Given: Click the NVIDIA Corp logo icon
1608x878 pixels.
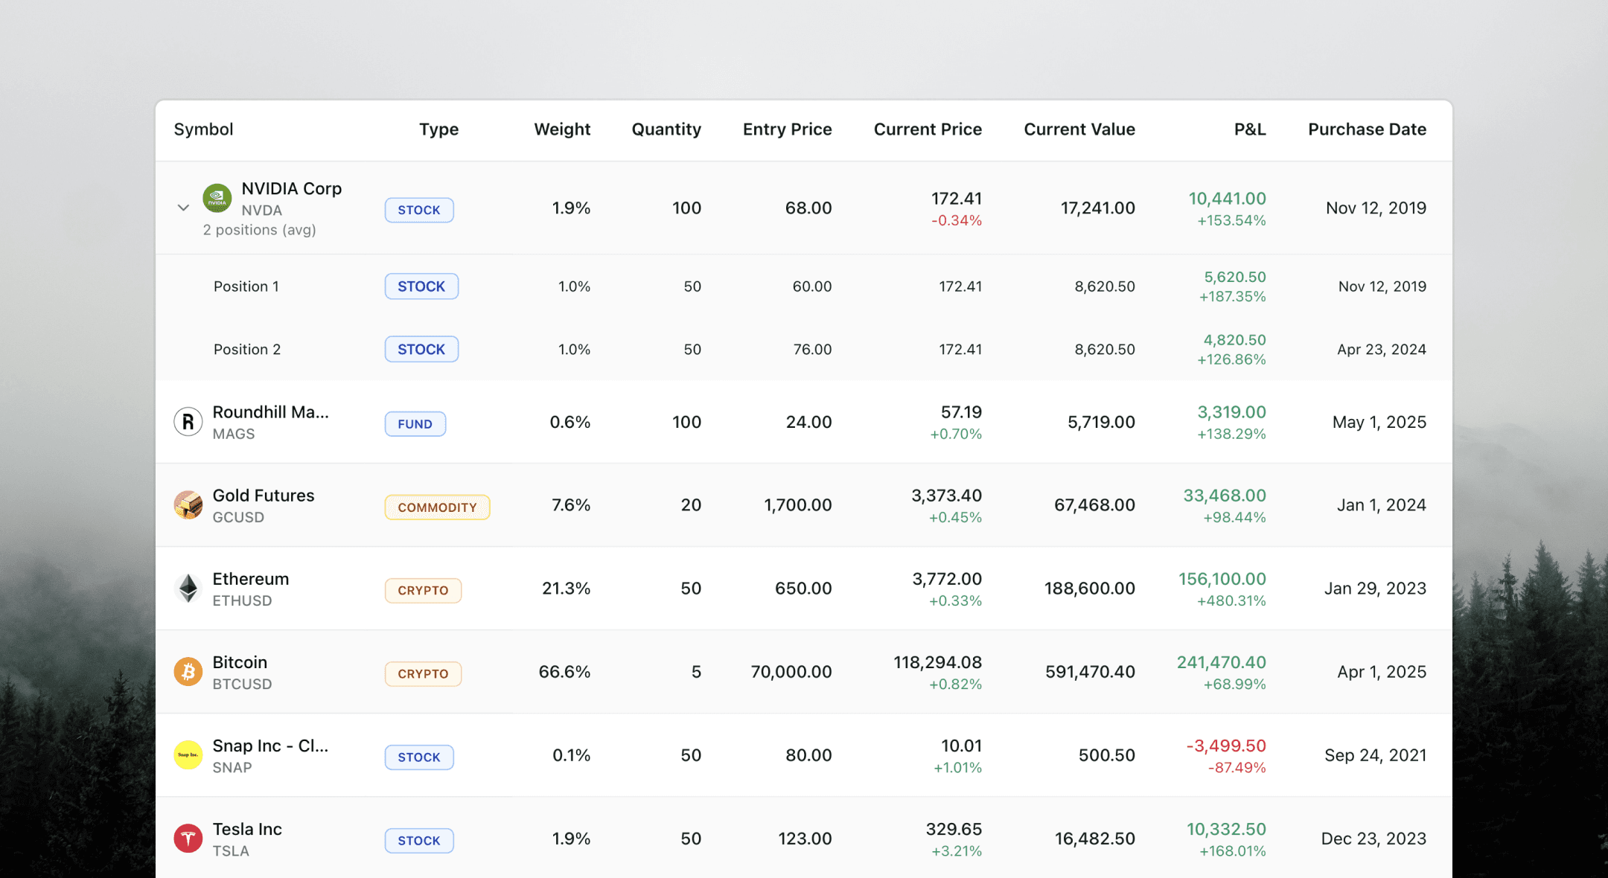Looking at the screenshot, I should coord(217,199).
